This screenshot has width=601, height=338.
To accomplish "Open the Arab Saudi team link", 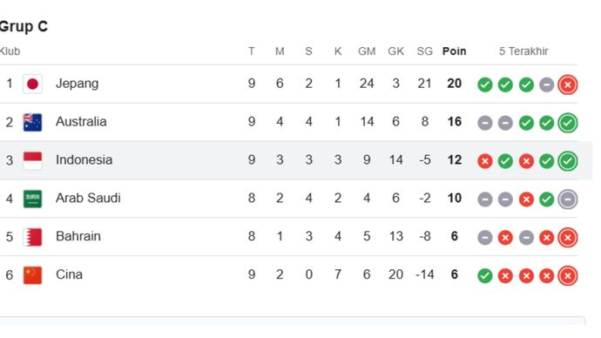I will click(88, 198).
